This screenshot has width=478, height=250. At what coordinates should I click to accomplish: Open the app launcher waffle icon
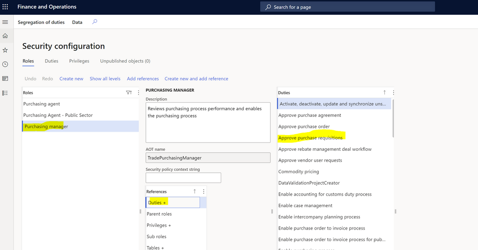(x=5, y=7)
